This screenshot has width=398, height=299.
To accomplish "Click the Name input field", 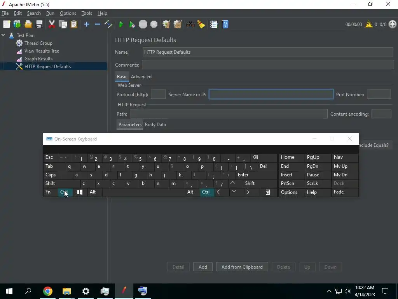I will click(268, 52).
